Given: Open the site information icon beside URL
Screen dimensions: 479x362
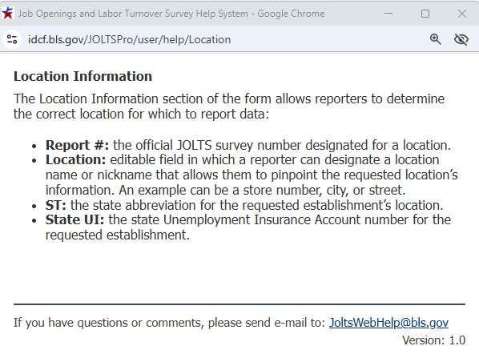Looking at the screenshot, I should point(12,39).
